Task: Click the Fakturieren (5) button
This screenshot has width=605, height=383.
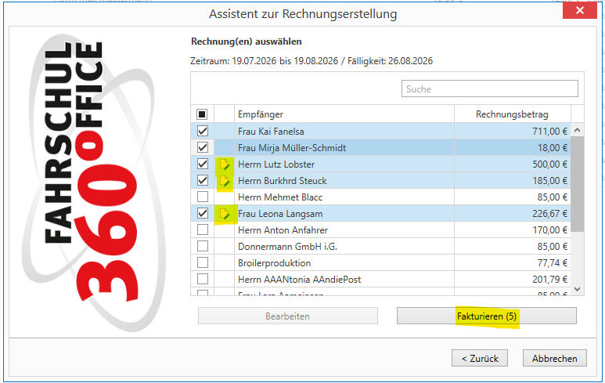Action: (x=487, y=316)
